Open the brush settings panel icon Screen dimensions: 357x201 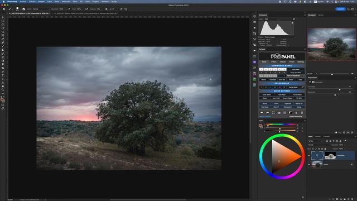pos(23,9)
